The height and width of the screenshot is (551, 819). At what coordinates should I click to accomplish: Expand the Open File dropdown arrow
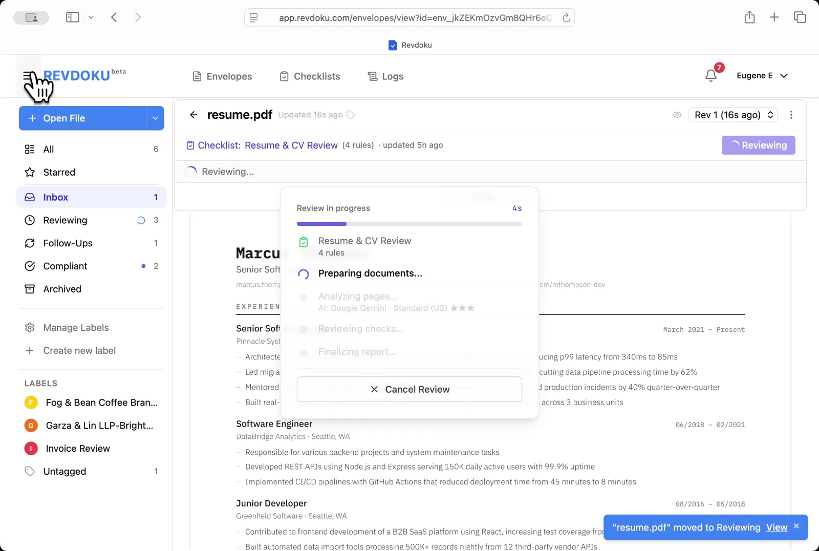[x=155, y=118]
